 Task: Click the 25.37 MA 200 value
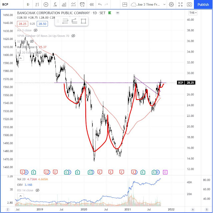43,47
